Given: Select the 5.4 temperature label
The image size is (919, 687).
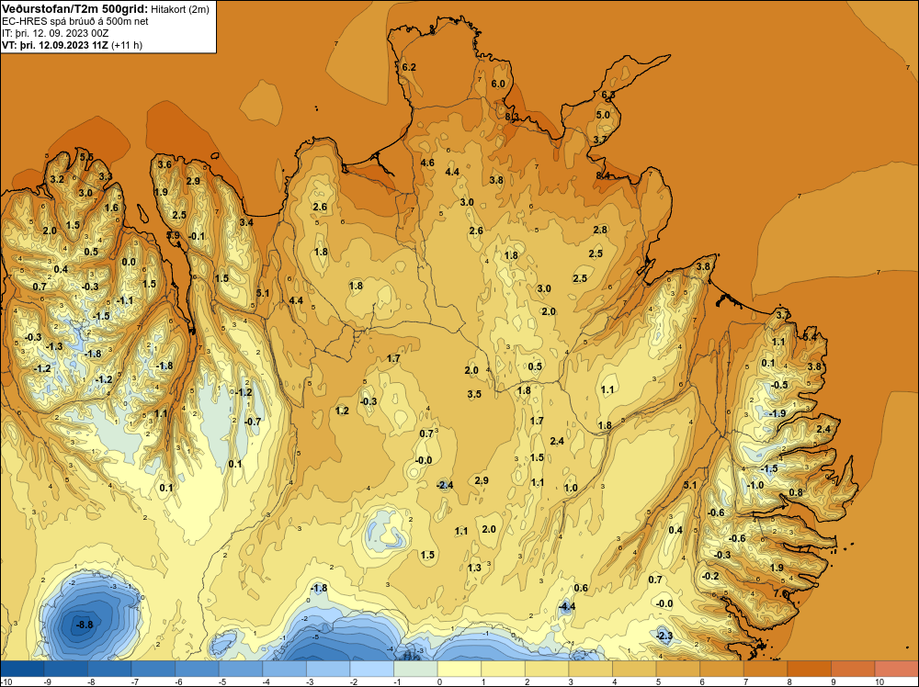Looking at the screenshot, I should 810,337.
